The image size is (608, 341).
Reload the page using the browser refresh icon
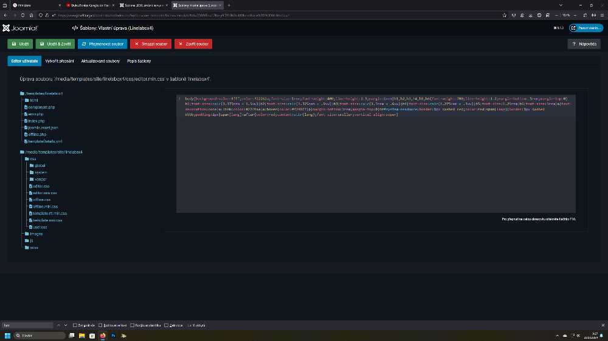click(x=22, y=15)
